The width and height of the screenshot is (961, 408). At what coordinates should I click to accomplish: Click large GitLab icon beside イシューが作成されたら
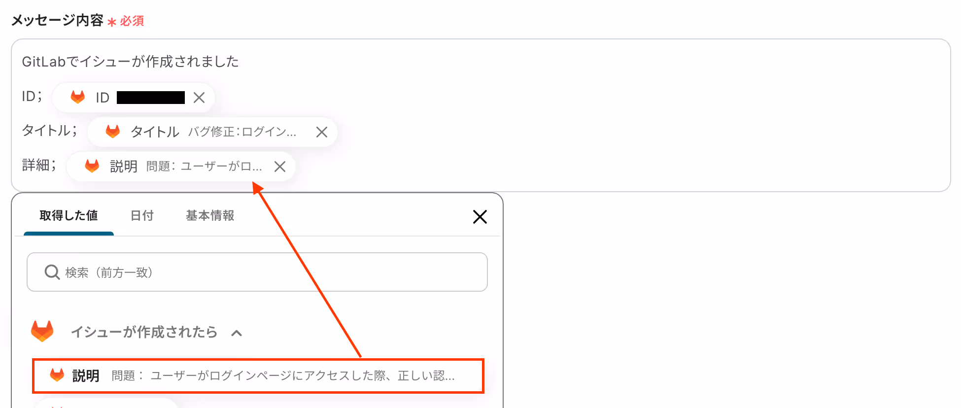coord(42,331)
